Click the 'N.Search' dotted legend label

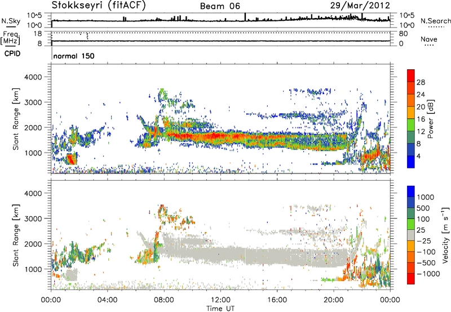click(x=435, y=21)
